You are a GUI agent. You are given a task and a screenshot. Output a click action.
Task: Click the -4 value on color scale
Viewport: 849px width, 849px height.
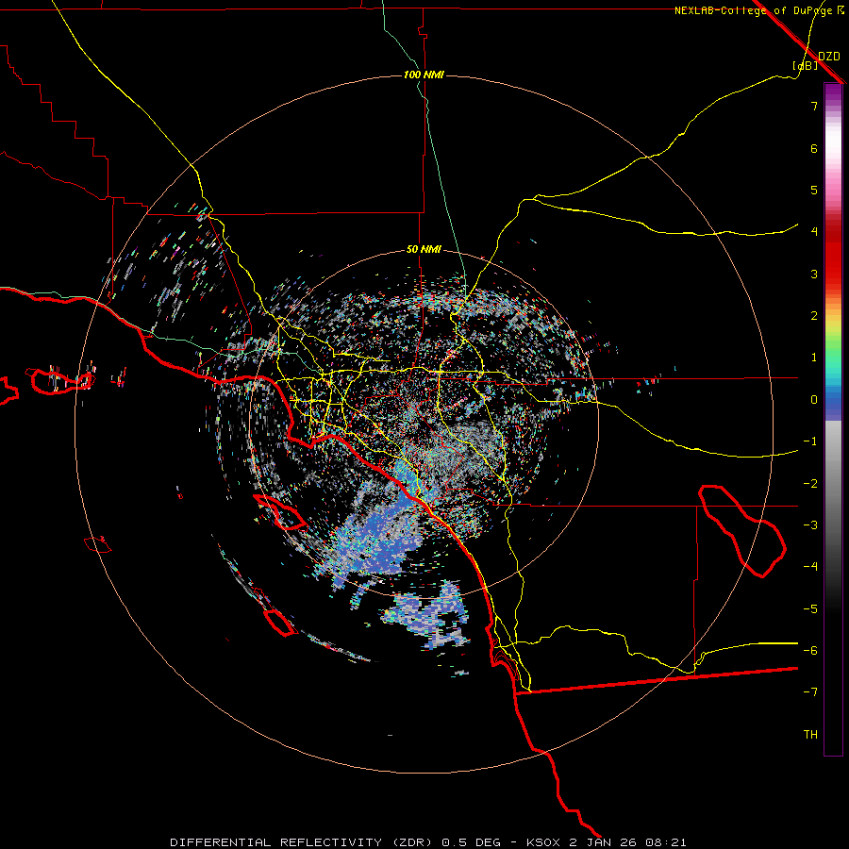[x=810, y=567]
